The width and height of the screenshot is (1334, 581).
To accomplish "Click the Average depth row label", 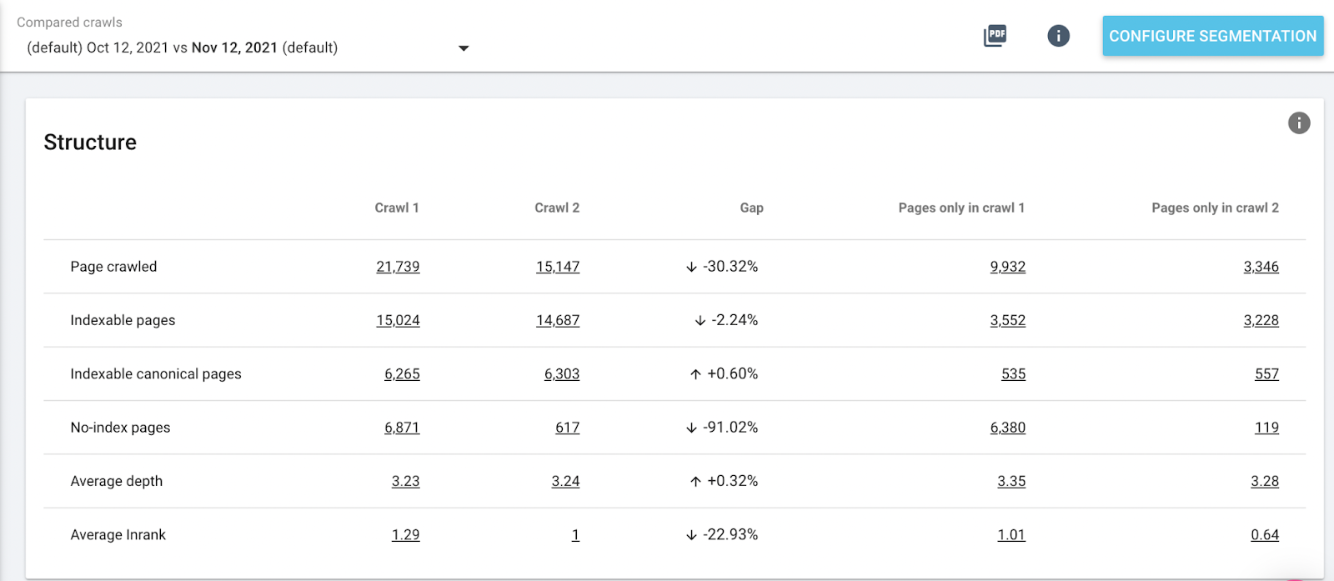I will click(x=117, y=481).
